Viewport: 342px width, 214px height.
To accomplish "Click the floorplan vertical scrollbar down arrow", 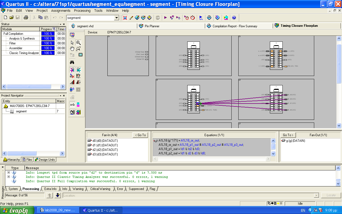I will (339, 125).
